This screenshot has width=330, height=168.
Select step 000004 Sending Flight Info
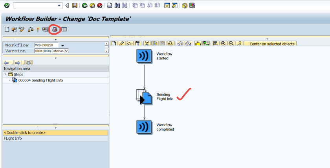pyautogui.click(x=40, y=80)
